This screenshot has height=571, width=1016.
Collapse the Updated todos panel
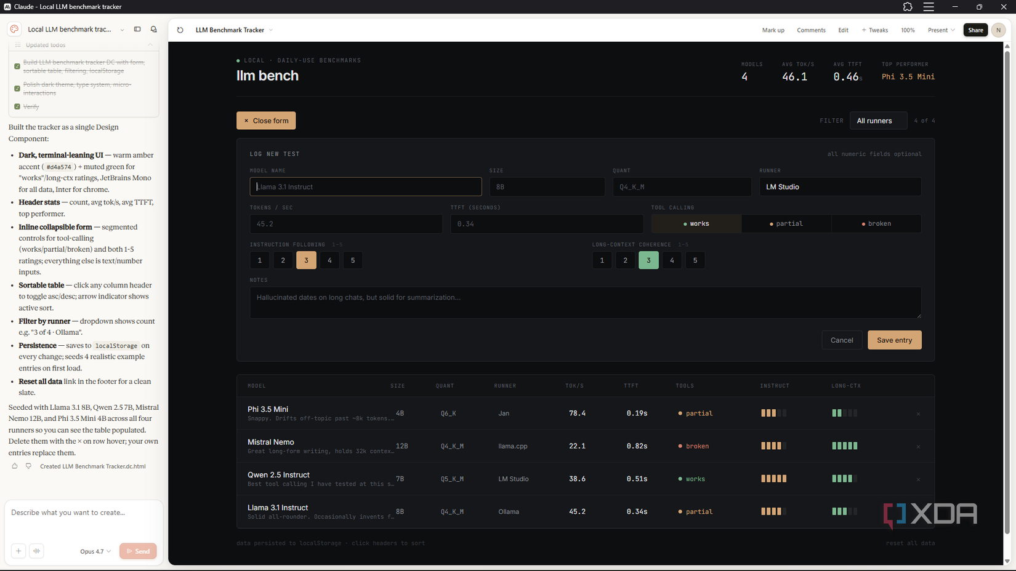150,45
